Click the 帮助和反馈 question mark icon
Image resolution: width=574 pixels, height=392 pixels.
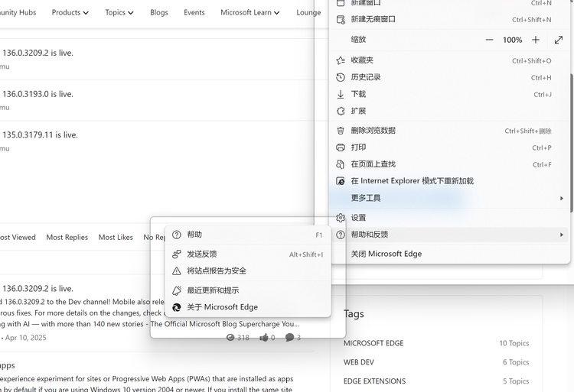point(341,235)
